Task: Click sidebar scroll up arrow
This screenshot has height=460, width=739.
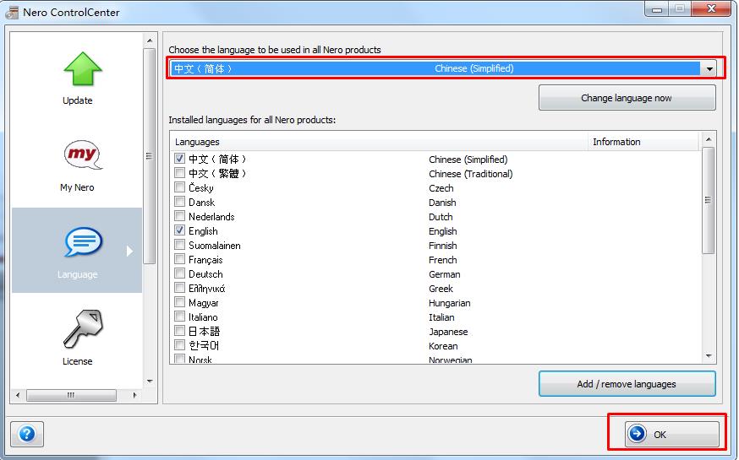Action: point(150,41)
